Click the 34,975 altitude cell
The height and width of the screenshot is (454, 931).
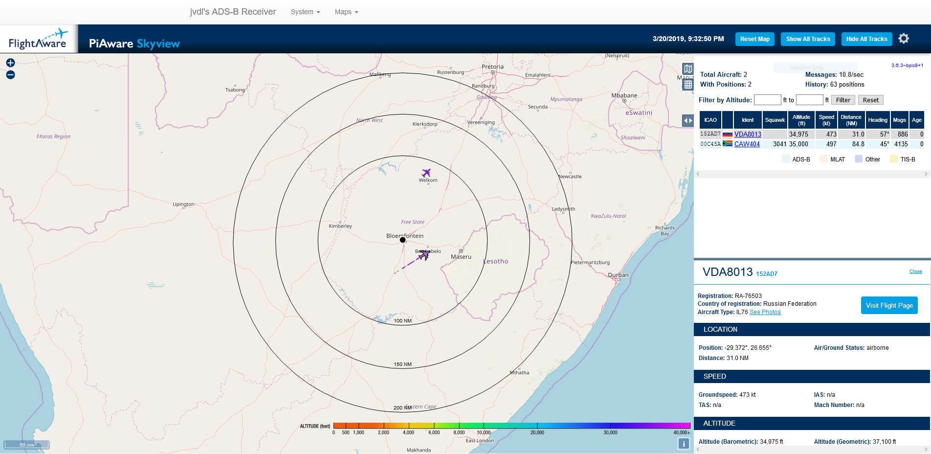801,134
